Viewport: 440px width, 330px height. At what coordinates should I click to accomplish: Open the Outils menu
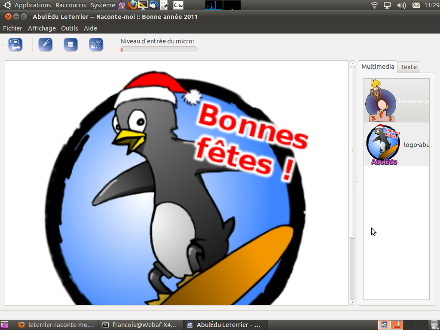click(70, 28)
